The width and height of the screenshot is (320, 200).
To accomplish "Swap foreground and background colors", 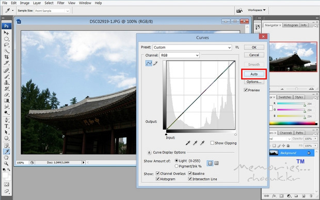I will pyautogui.click(x=9, y=170).
